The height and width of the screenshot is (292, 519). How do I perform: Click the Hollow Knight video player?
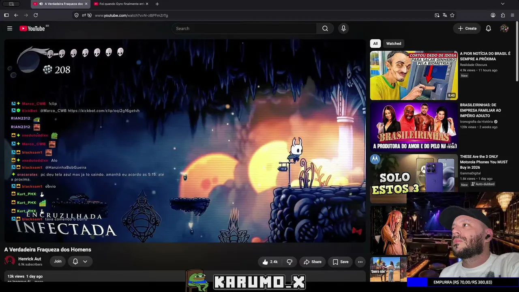pyautogui.click(x=185, y=141)
